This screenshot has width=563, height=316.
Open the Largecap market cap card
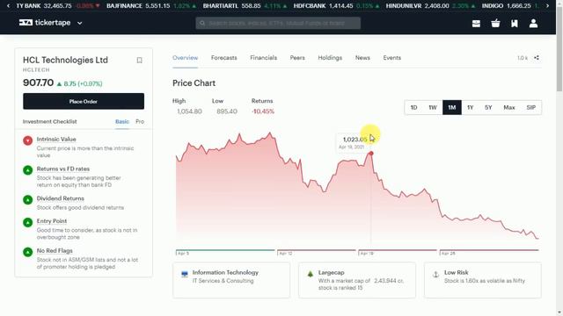357,280
